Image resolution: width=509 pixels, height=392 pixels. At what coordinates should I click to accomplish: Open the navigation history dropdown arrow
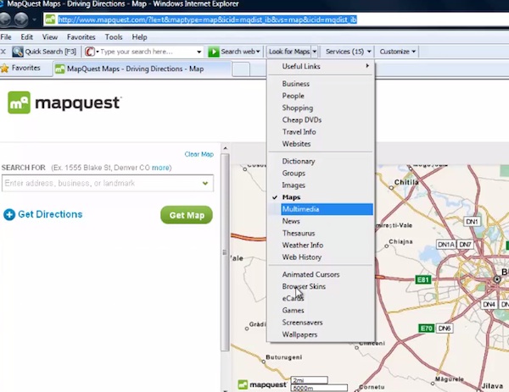(x=34, y=19)
